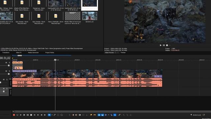This screenshot has height=119, width=211.
Task: Play video in the preview window
Action: click(x=161, y=45)
